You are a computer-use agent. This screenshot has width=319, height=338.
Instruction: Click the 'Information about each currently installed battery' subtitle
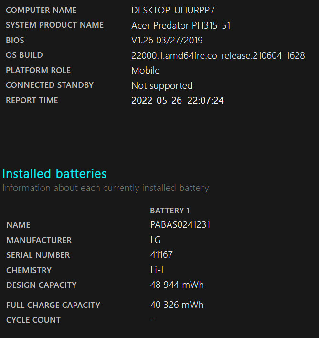[x=106, y=188]
